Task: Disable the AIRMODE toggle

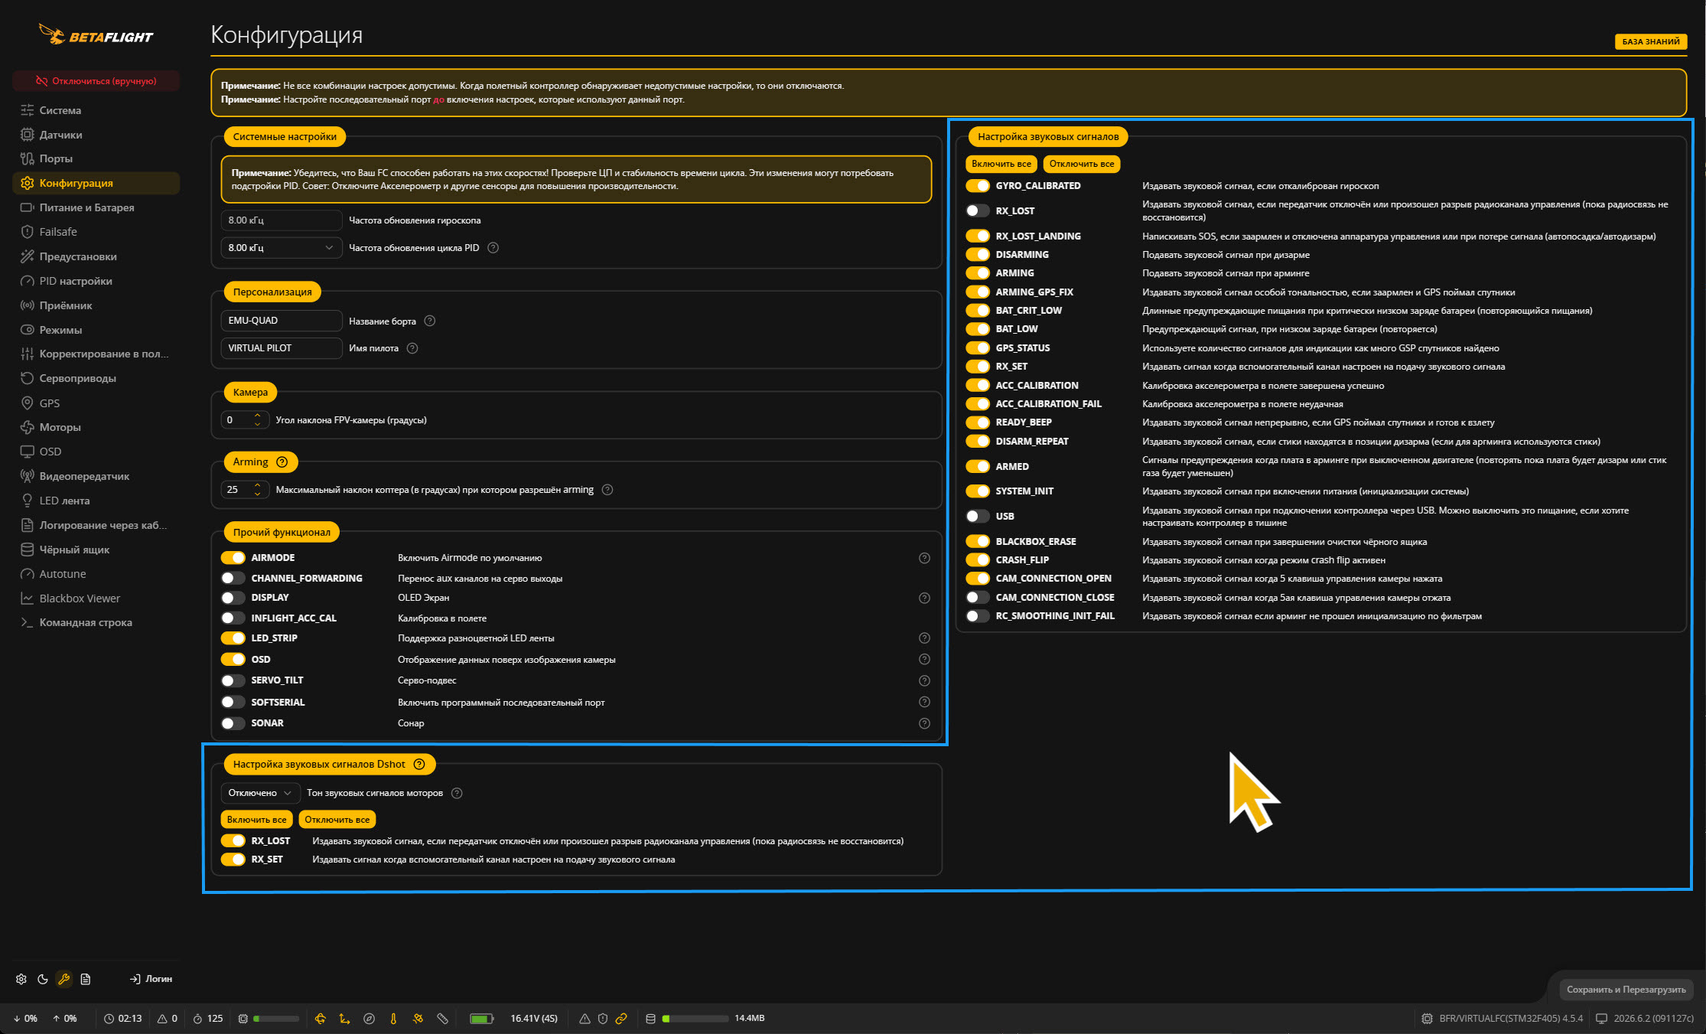Action: click(233, 558)
